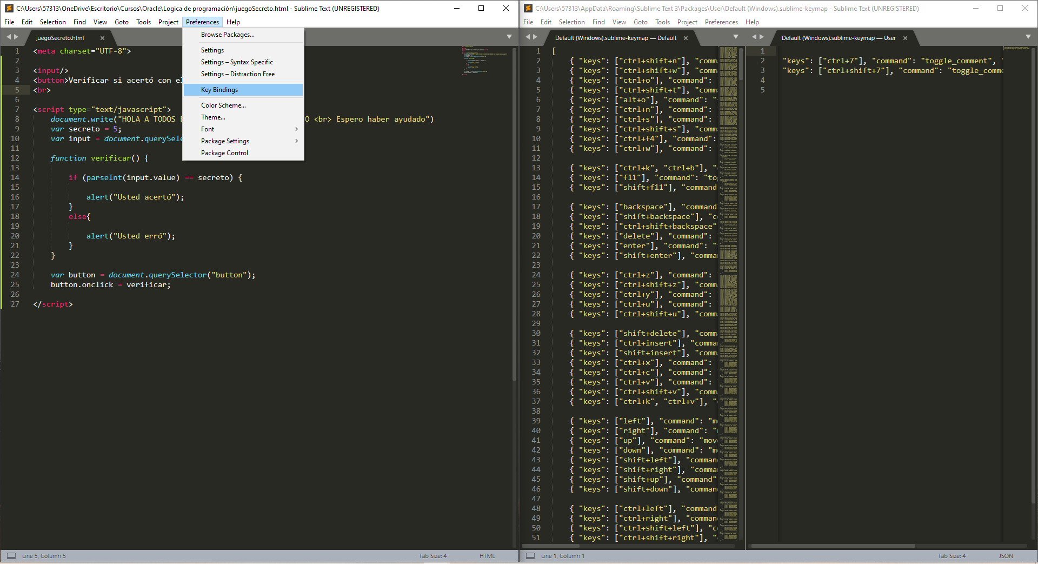Open tab list dropdown in User keymap pane
This screenshot has height=564, width=1038.
pyautogui.click(x=1028, y=37)
